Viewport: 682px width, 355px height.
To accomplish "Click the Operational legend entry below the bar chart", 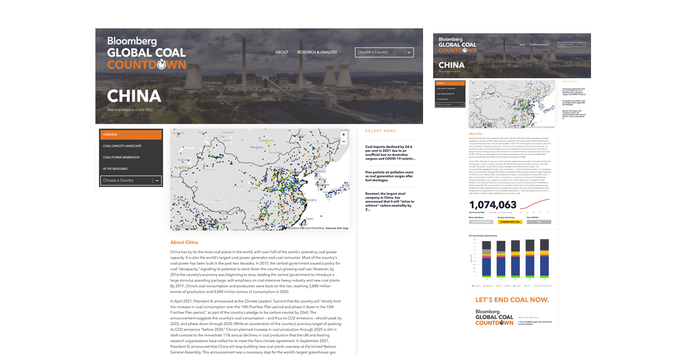I will pos(476,286).
